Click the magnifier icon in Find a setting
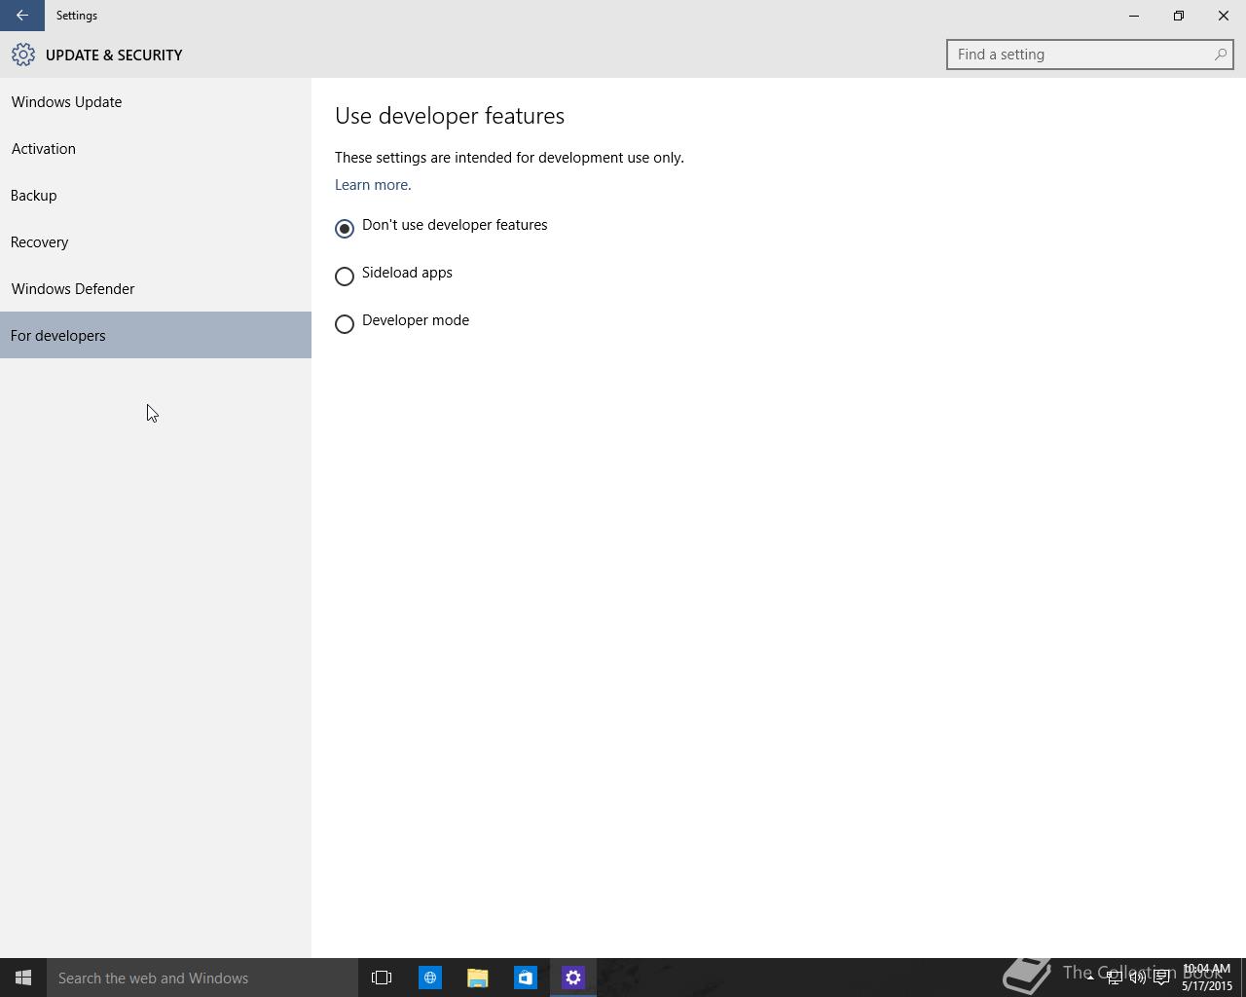 pos(1220,55)
